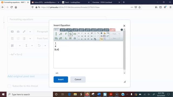
Task: Click the browser reload button
Action: (x=11, y=7)
